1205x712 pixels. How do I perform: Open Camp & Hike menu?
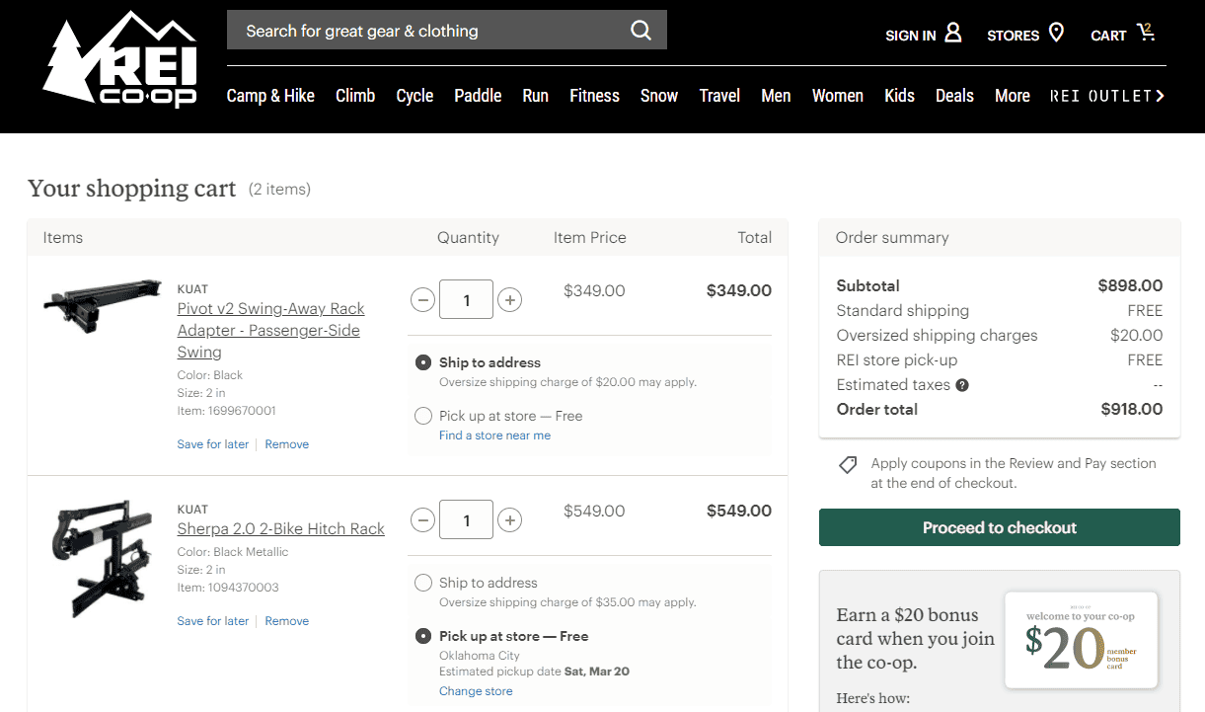click(x=270, y=96)
